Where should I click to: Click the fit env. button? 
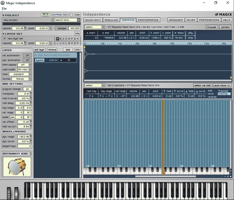179,38
